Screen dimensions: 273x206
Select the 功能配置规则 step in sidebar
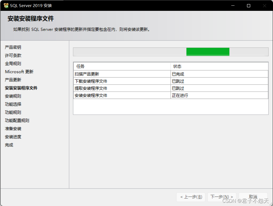pos(17,120)
